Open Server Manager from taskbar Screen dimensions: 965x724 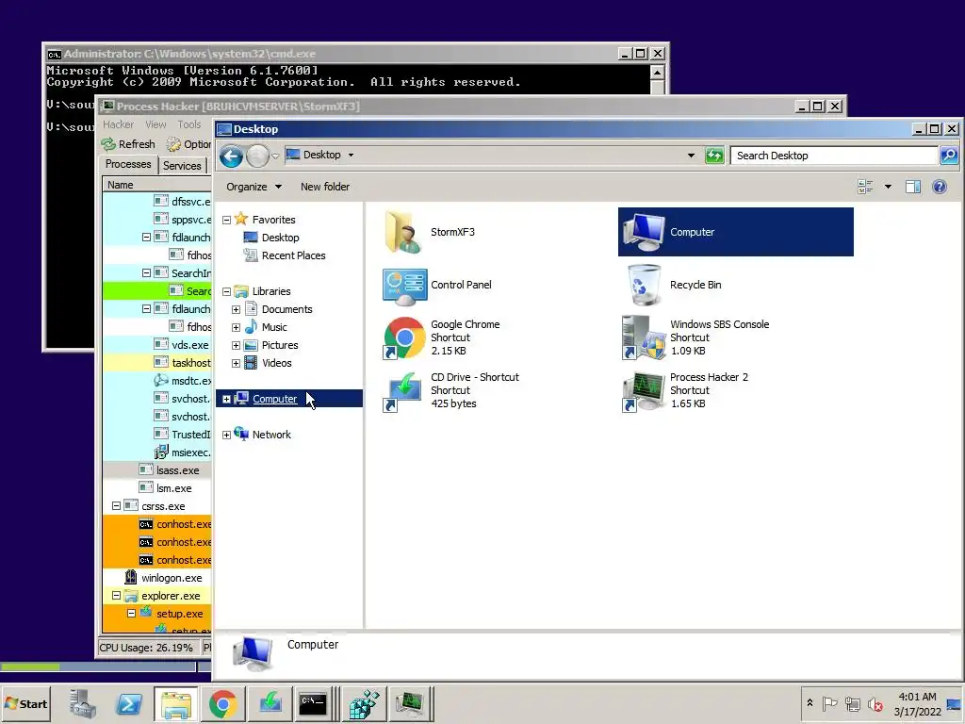point(82,703)
